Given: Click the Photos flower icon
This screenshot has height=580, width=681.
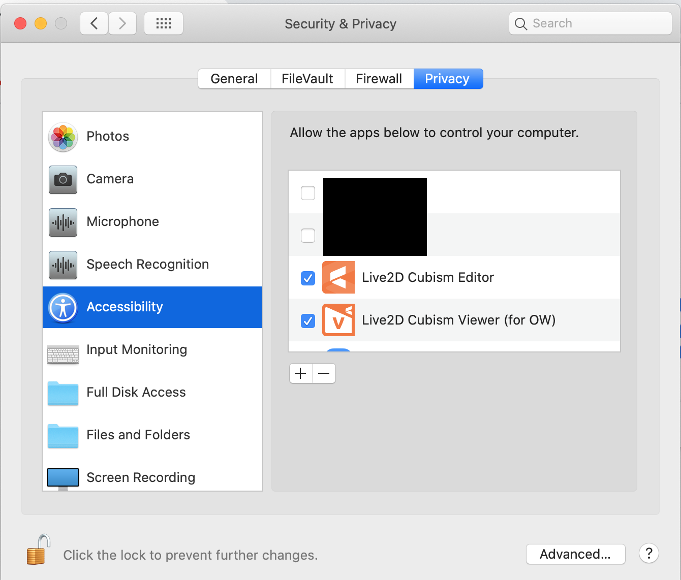Looking at the screenshot, I should [x=63, y=137].
